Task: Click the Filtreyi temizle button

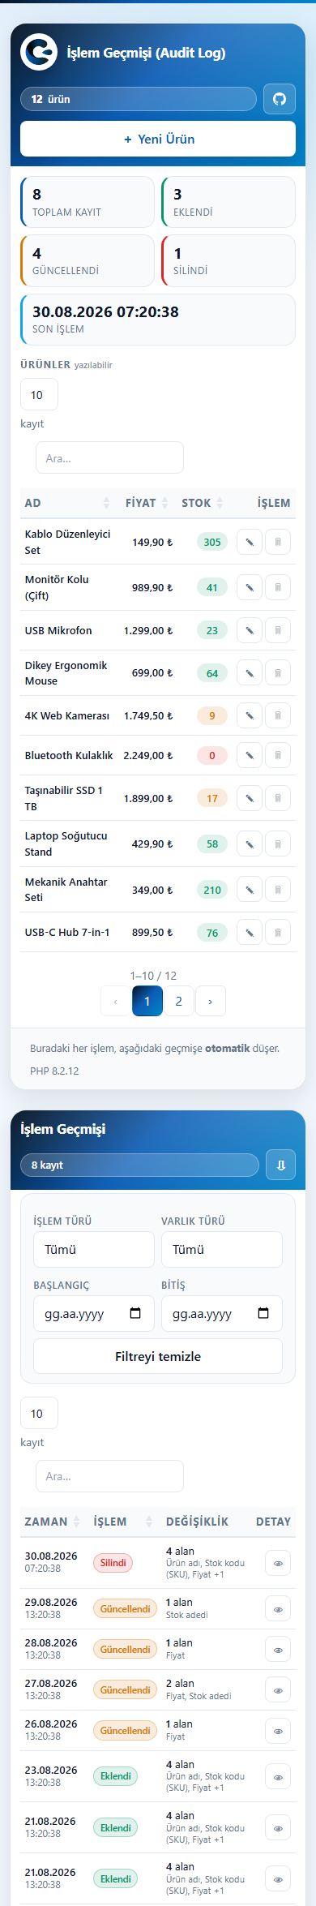Action: point(158,1356)
